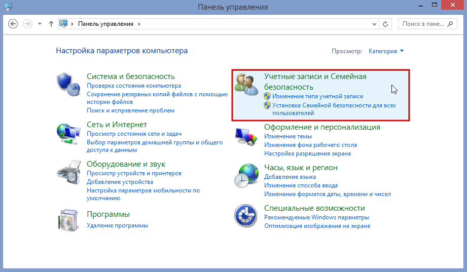Open Оптимизация изображения на экране link

(317, 226)
